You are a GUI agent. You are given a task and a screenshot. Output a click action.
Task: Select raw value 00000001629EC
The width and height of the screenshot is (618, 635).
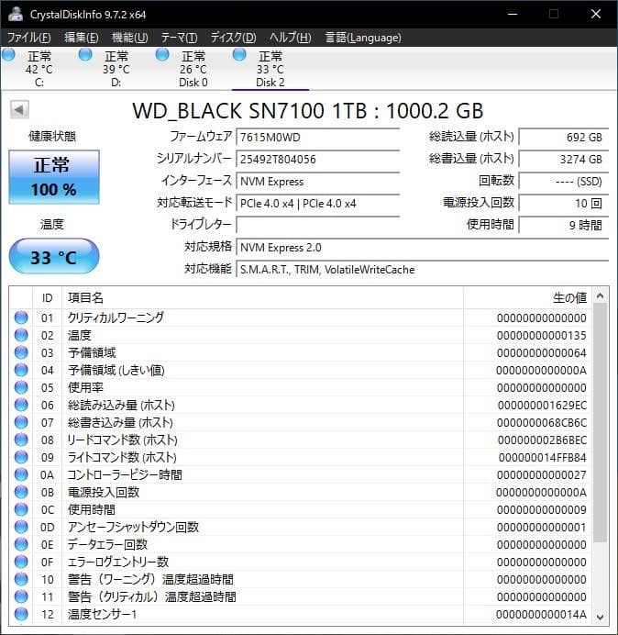tap(542, 405)
